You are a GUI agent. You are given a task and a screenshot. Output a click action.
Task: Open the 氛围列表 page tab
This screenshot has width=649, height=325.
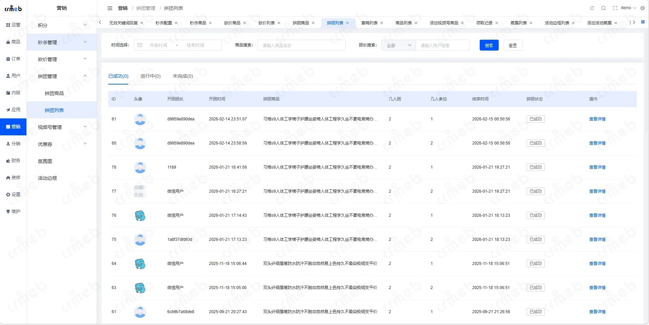pos(518,23)
